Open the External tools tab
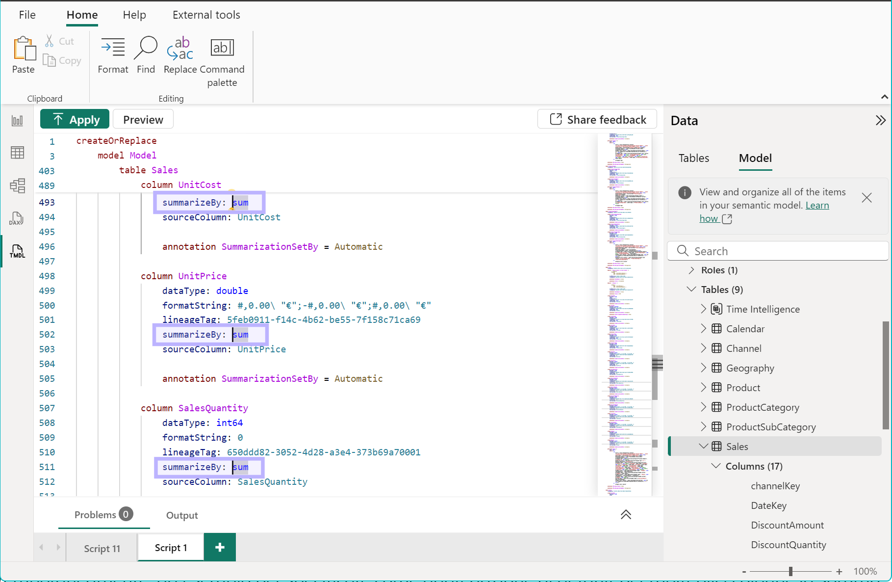The height and width of the screenshot is (582, 892). (x=206, y=15)
